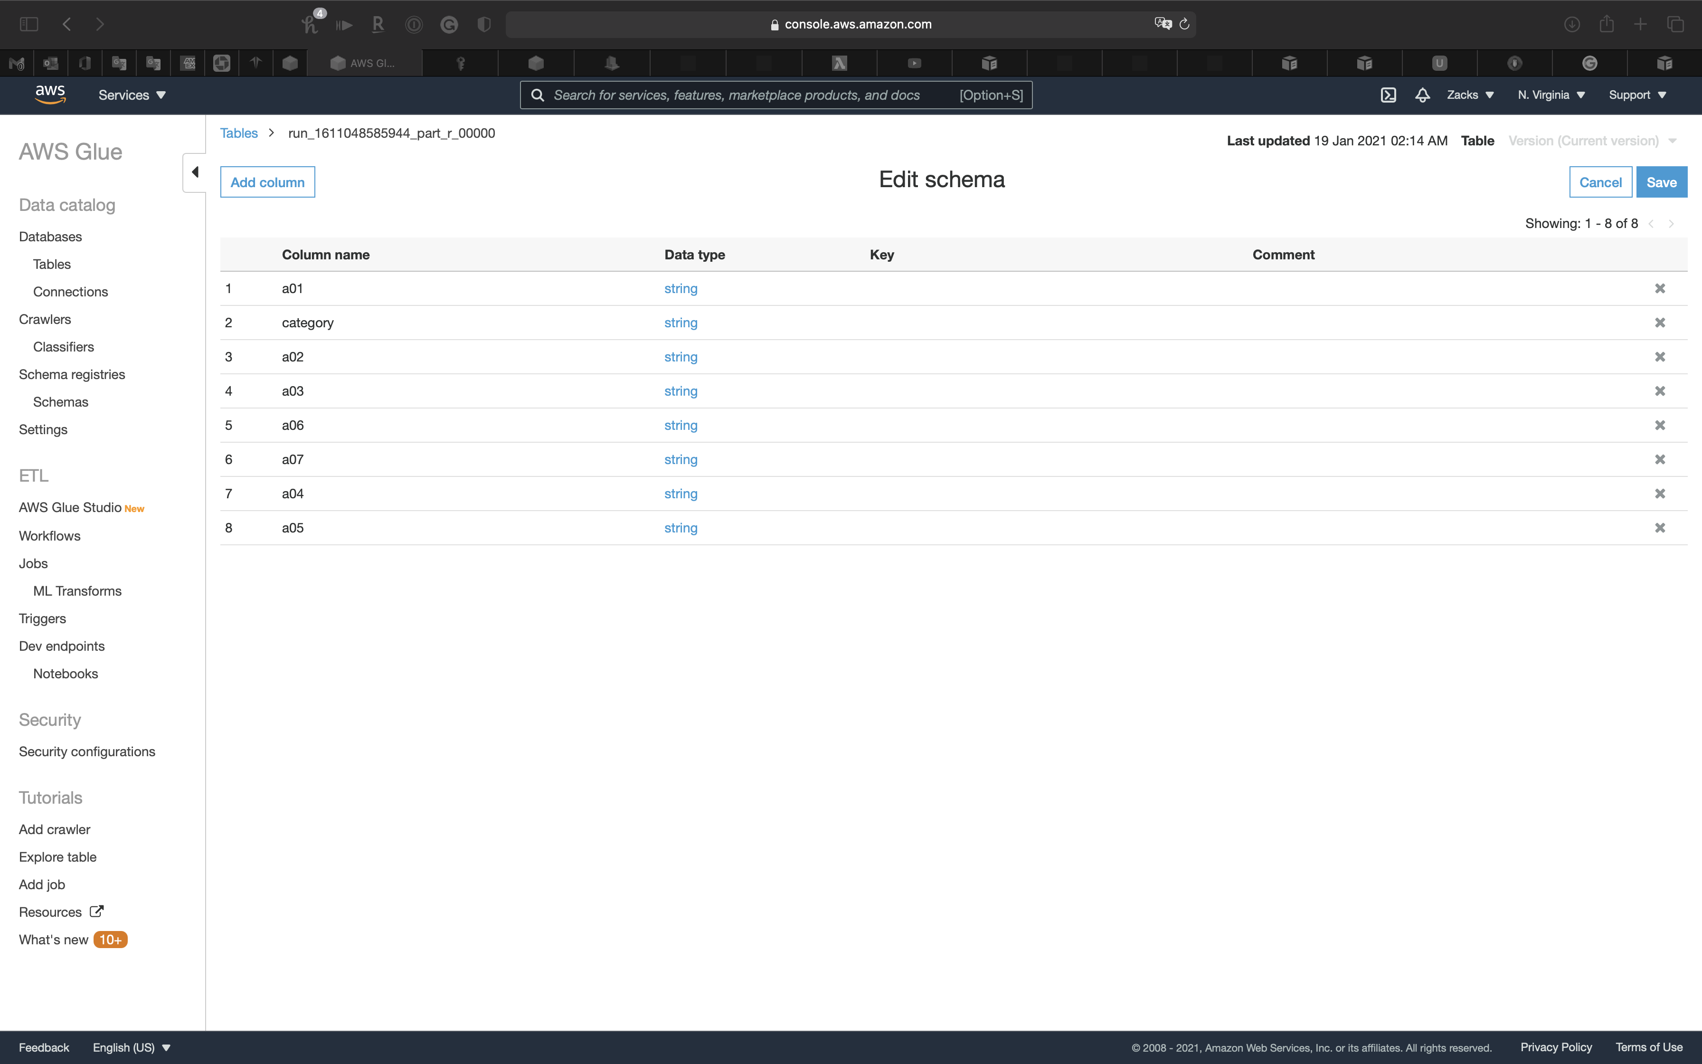This screenshot has width=1702, height=1064.
Task: Open Crawlers in the sidebar
Action: 45,320
